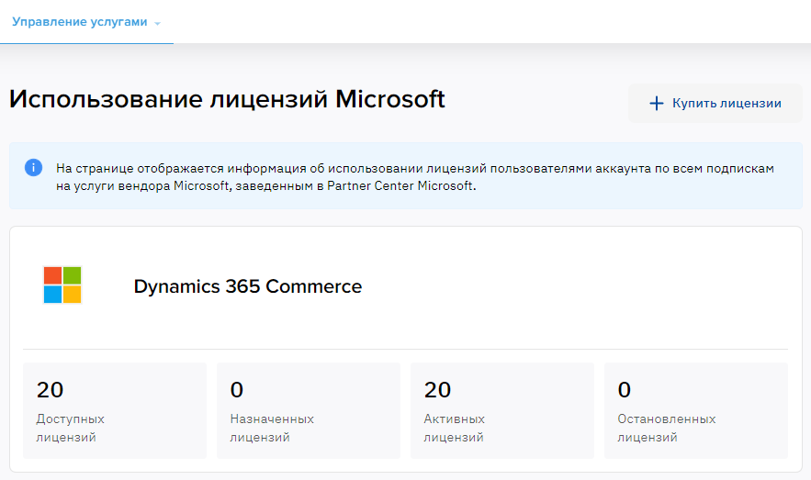Expand the arrow next to Управление услугами
This screenshot has height=480, width=811.
tap(157, 23)
